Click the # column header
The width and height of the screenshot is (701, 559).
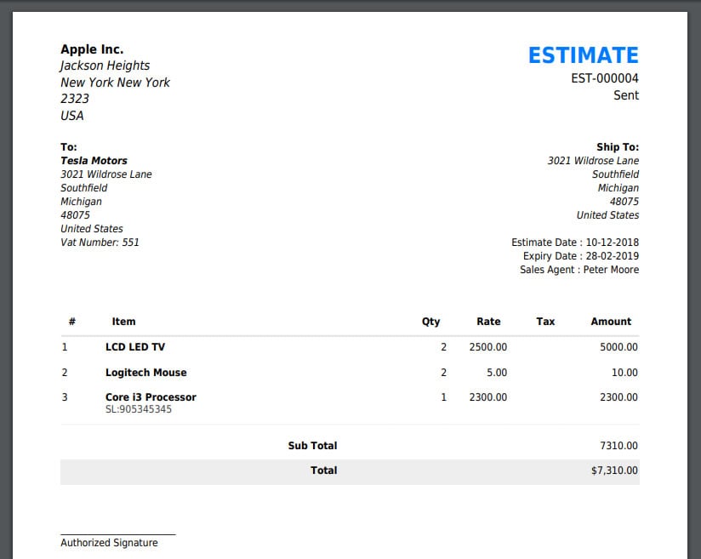(72, 322)
